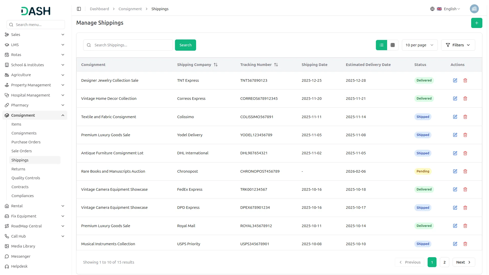Open Quality Controls sidebar item
The image size is (489, 275).
tap(26, 178)
